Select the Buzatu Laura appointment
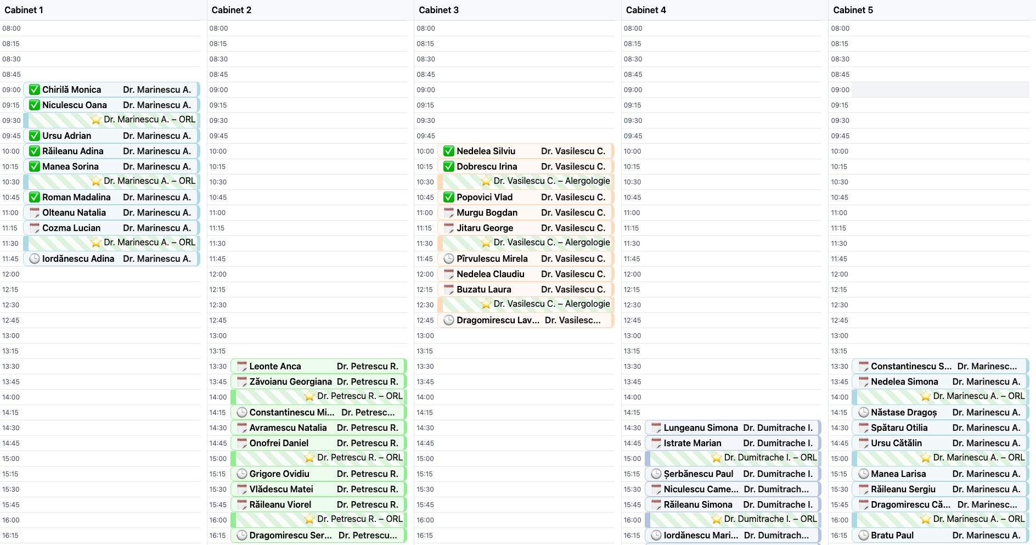Image resolution: width=1036 pixels, height=545 pixels. (x=526, y=289)
